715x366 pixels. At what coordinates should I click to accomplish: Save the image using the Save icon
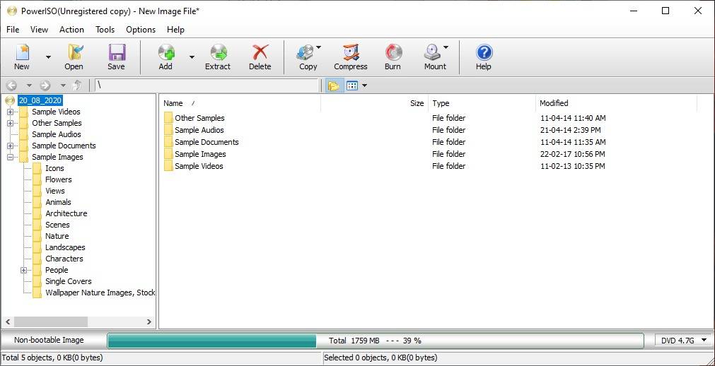pyautogui.click(x=116, y=52)
